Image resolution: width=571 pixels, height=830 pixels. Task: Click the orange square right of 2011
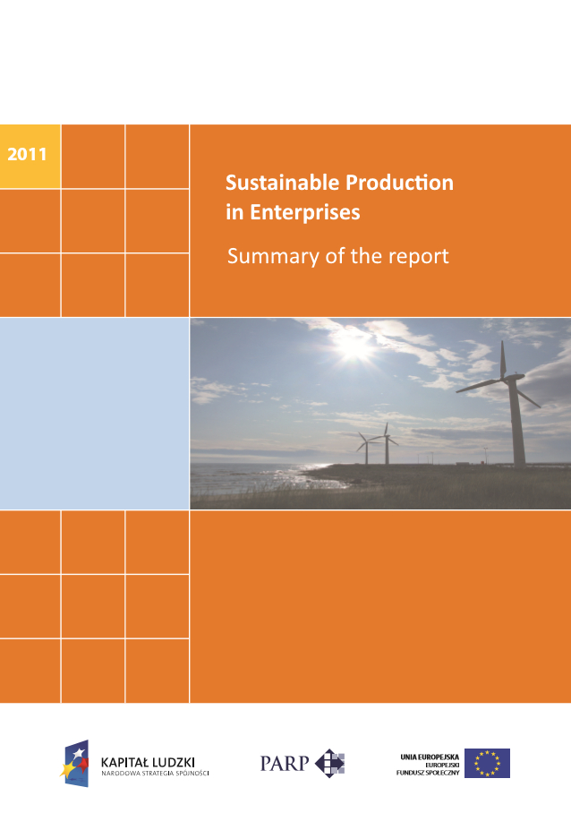click(92, 156)
